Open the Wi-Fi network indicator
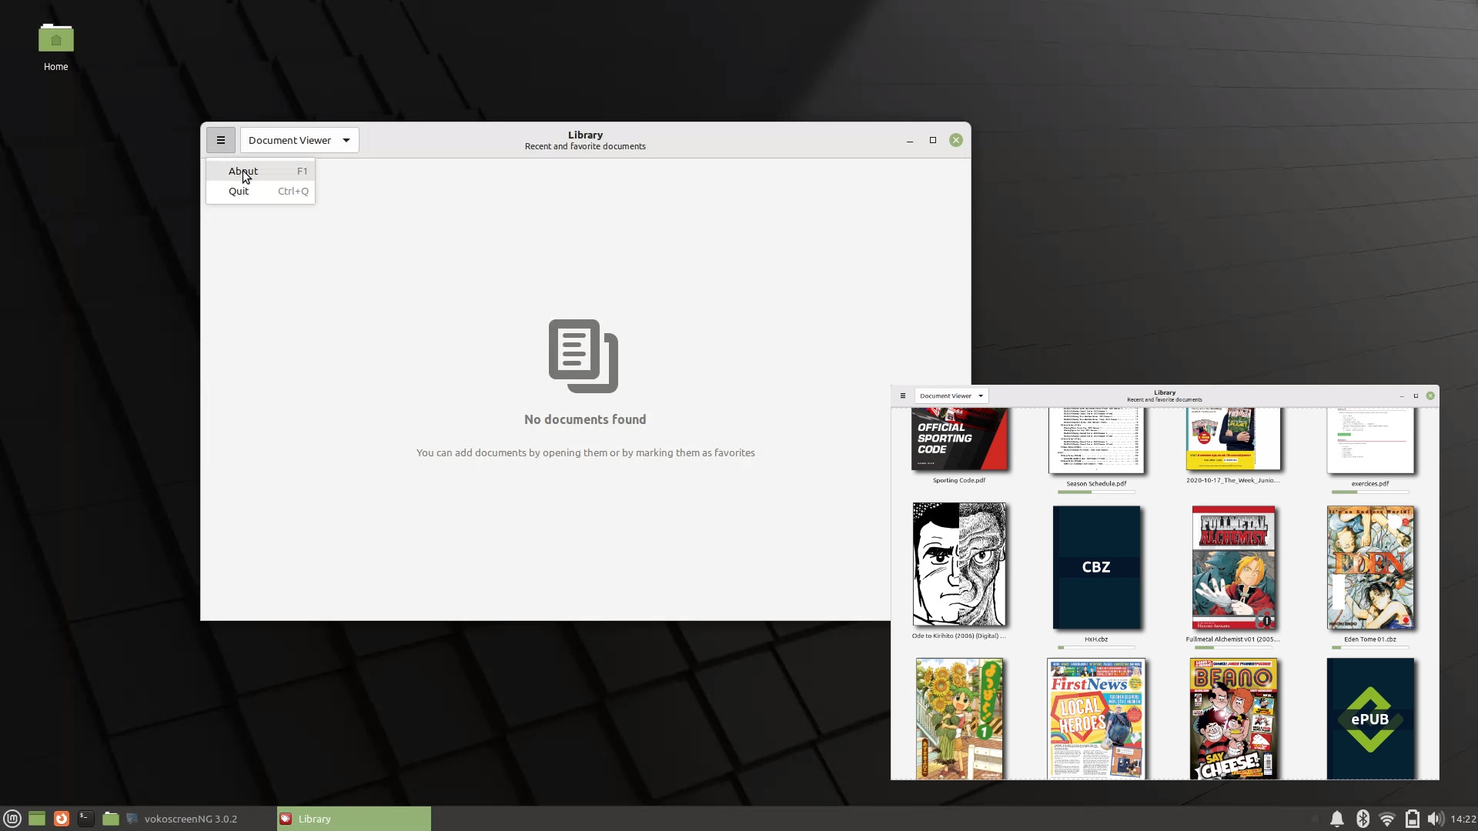 pyautogui.click(x=1387, y=819)
